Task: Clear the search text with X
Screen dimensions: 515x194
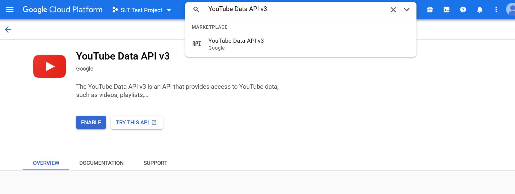Action: [x=393, y=10]
